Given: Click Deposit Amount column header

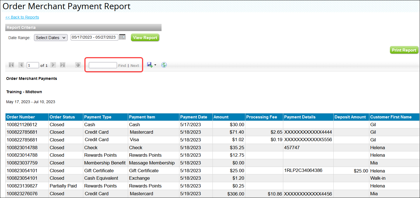Looking at the screenshot, I should click(351, 117).
